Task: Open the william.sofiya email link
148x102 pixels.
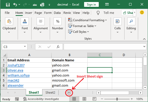Action: pyautogui.click(x=18, y=75)
